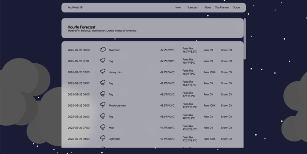Select the 2025-02-23 03:00 timestamp

79,83
